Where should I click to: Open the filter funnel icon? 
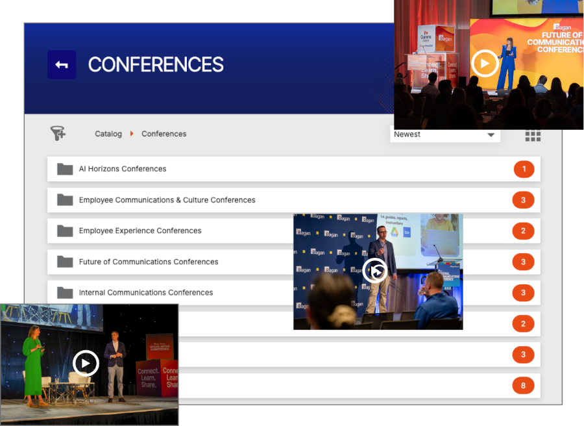point(58,134)
